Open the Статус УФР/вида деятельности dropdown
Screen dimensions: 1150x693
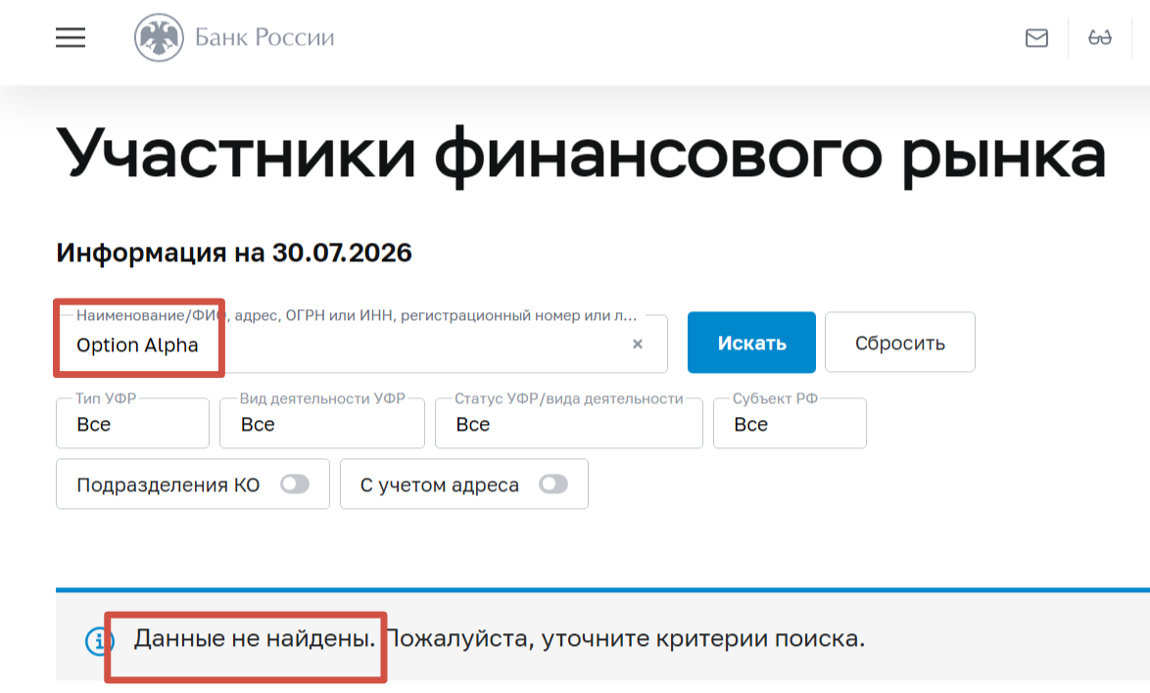[569, 423]
